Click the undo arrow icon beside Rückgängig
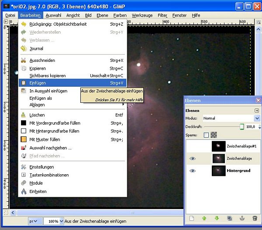Screen dimensions: 262x230 [24, 24]
